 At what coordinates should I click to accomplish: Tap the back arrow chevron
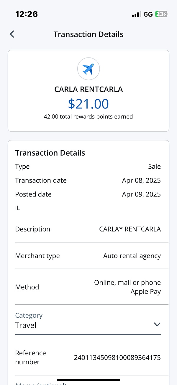click(x=12, y=34)
